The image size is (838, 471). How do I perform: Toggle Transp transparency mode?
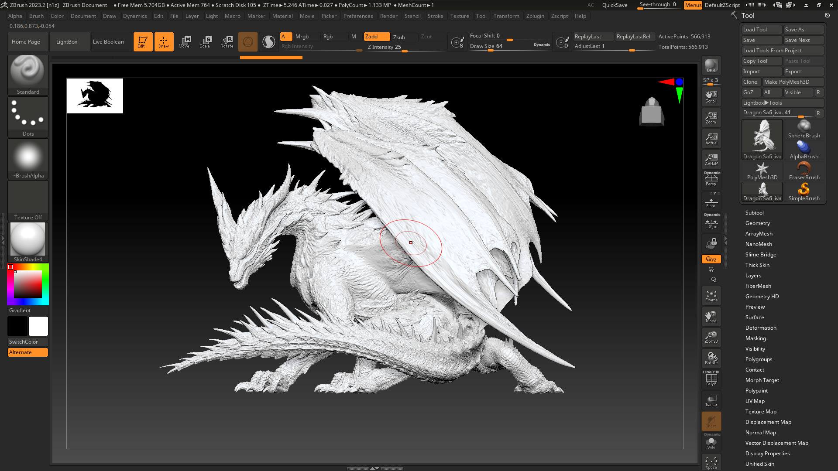pyautogui.click(x=711, y=400)
